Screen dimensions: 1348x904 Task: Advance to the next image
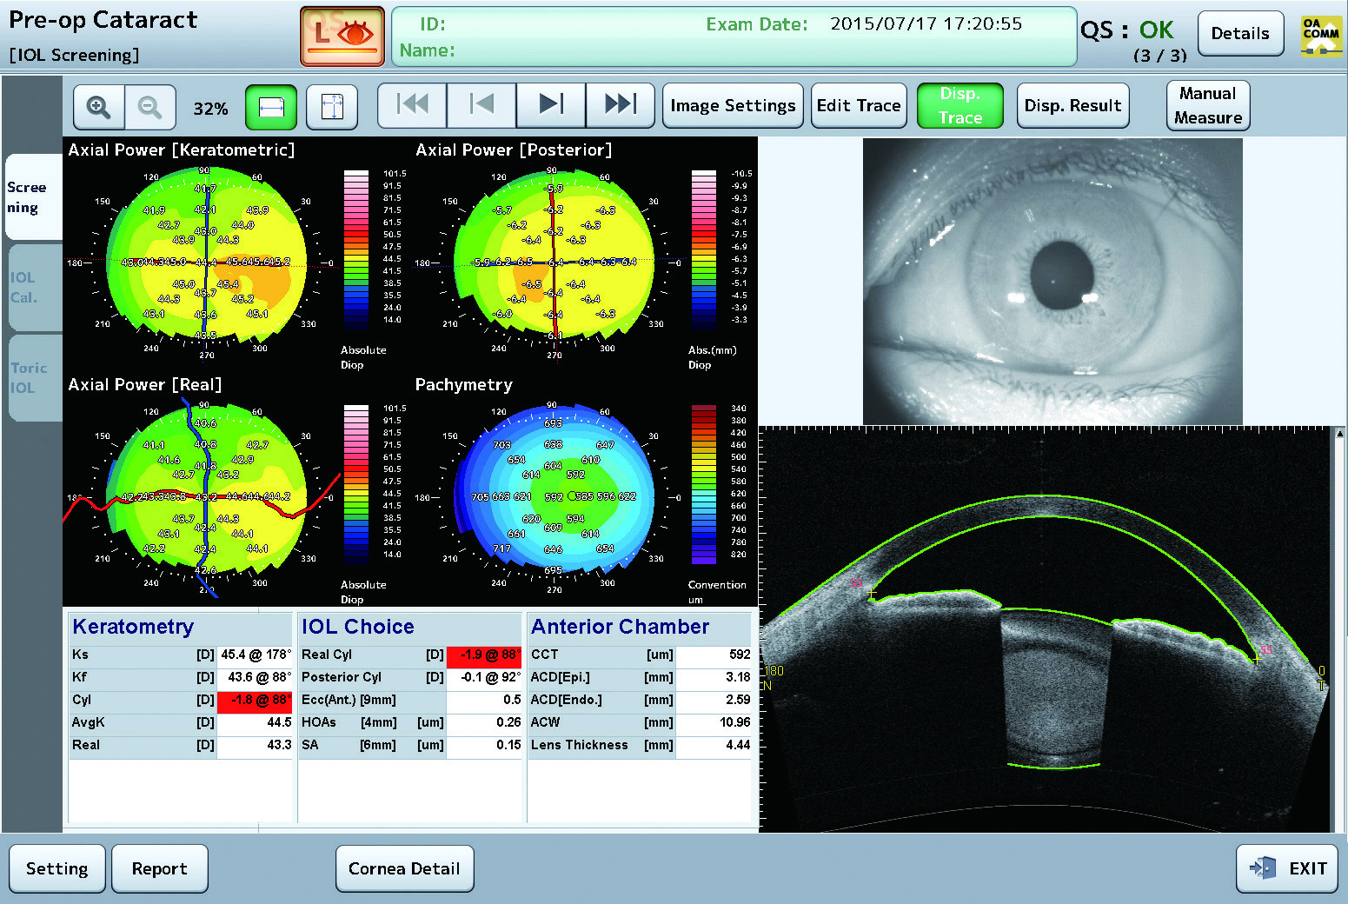pyautogui.click(x=551, y=105)
